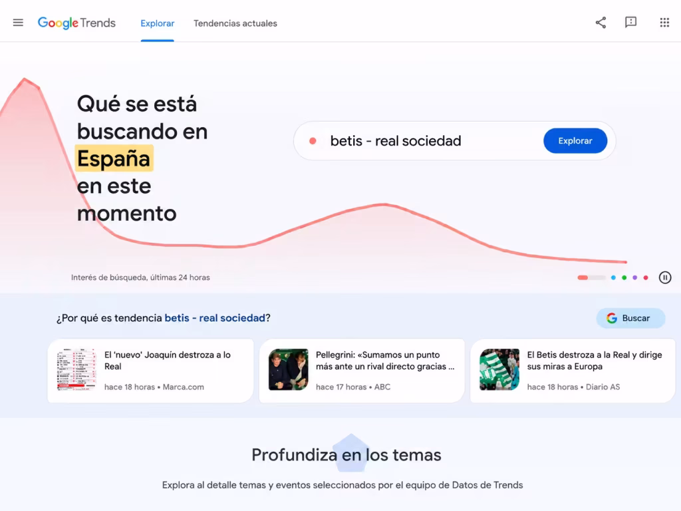Image resolution: width=681 pixels, height=511 pixels.
Task: Select the last red carousel dot
Action: [x=646, y=277]
